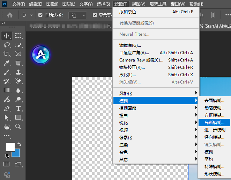Viewport: 231px width, 180px height.
Task: Swap foreground and background colors
Action: click(19, 144)
